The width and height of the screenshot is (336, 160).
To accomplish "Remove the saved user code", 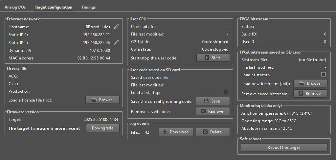I will pos(213,111).
